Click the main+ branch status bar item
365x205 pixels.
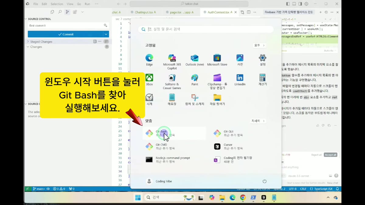[x=39, y=189]
